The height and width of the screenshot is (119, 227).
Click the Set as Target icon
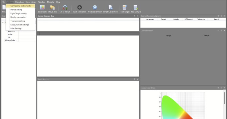tap(65, 9)
